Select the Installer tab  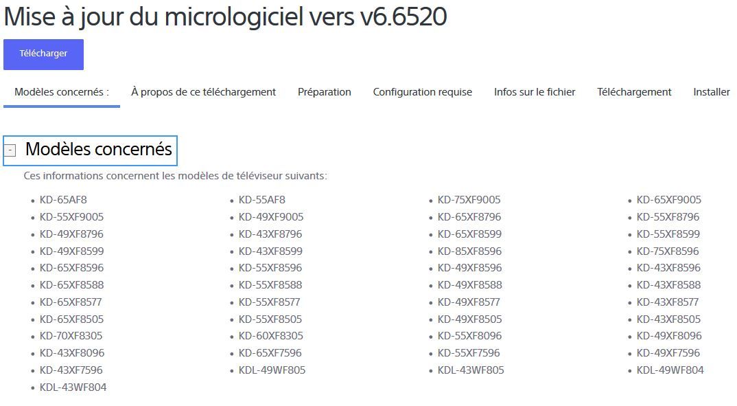coord(711,92)
